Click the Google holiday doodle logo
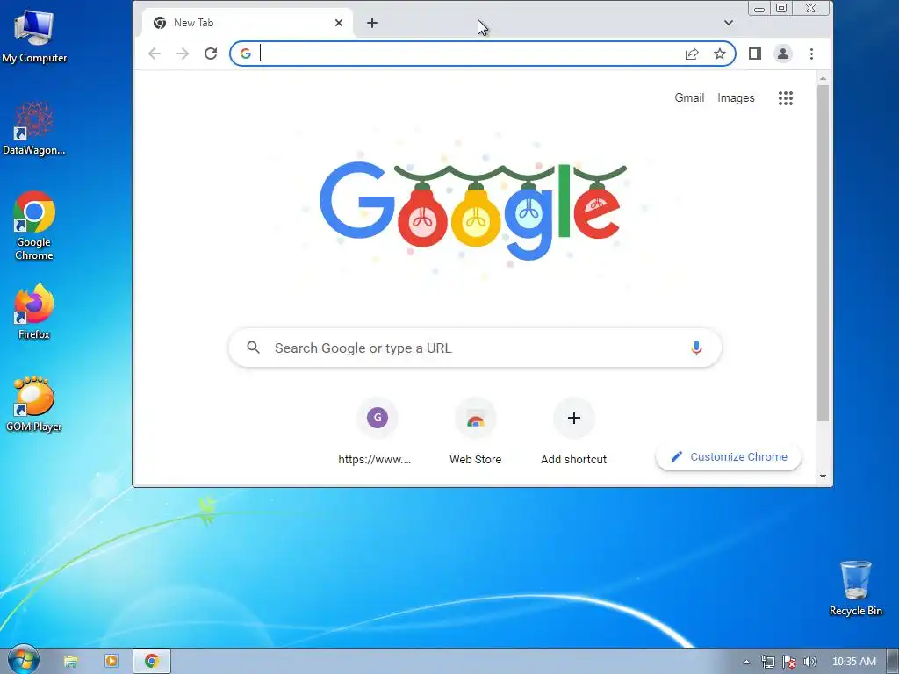The height and width of the screenshot is (674, 899). (473, 209)
